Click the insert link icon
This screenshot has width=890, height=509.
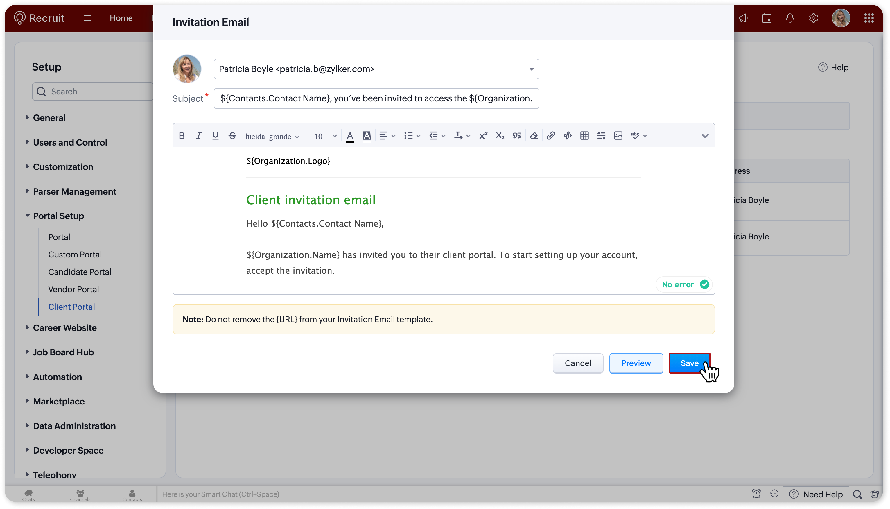point(551,136)
